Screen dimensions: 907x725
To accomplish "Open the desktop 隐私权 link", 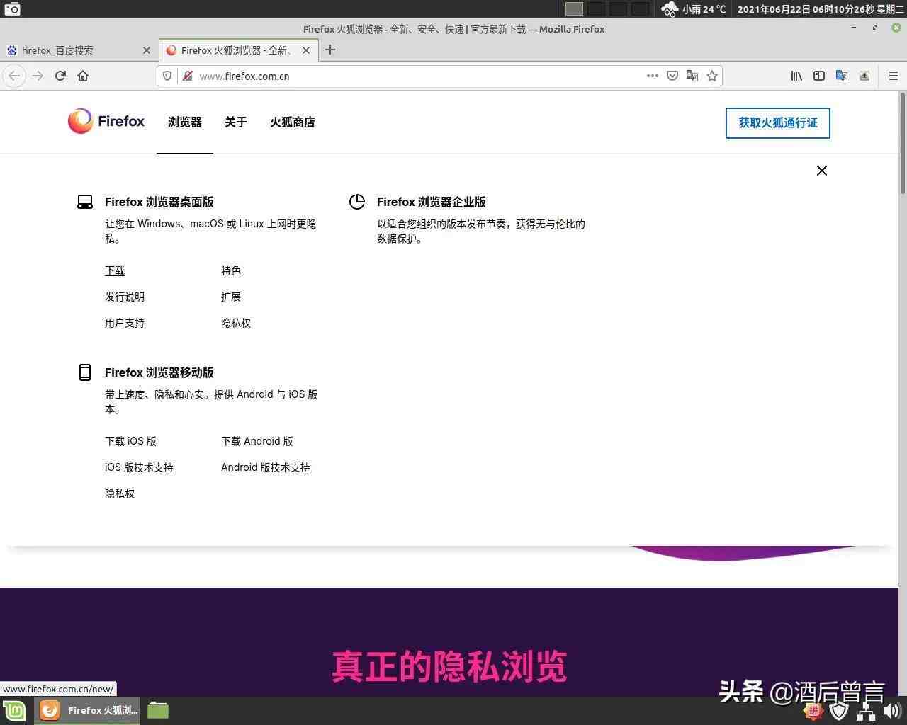I will coord(236,323).
